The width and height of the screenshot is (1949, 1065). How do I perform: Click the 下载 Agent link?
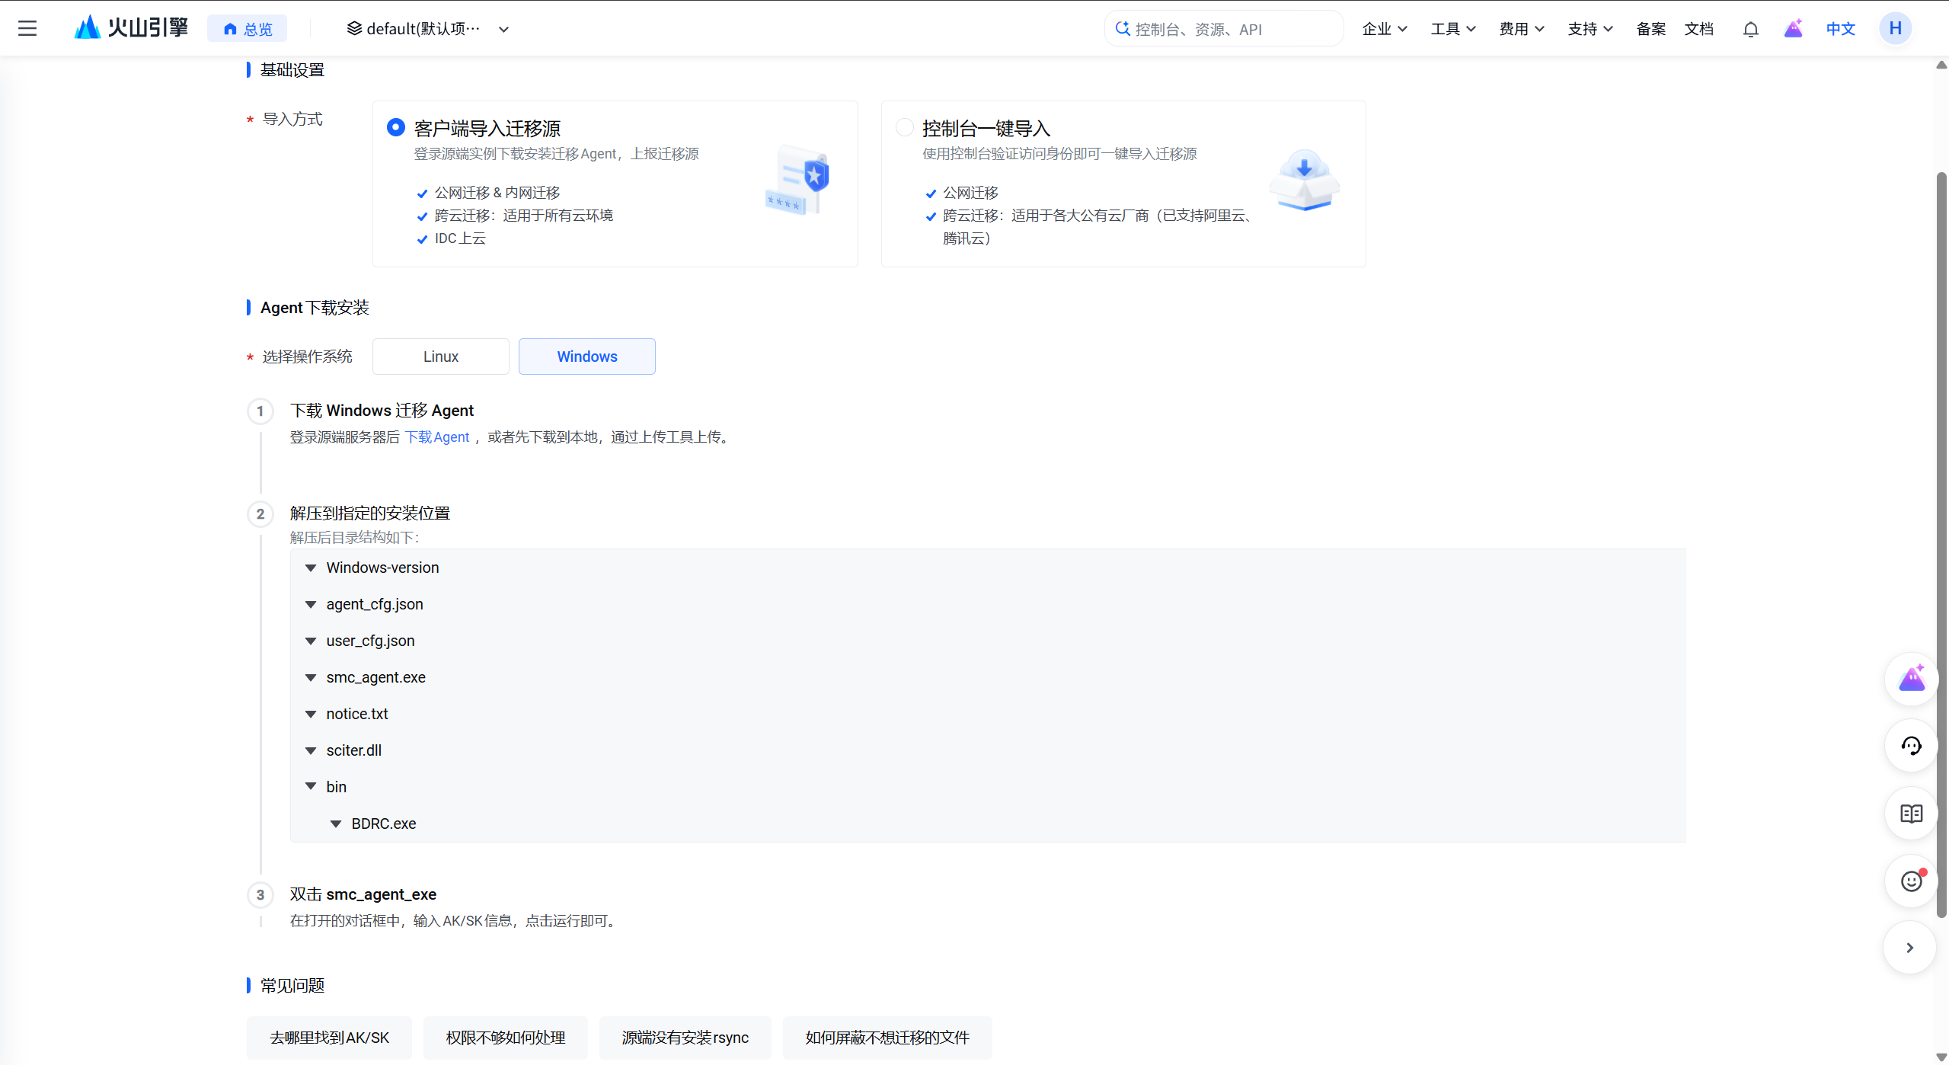pyautogui.click(x=436, y=437)
